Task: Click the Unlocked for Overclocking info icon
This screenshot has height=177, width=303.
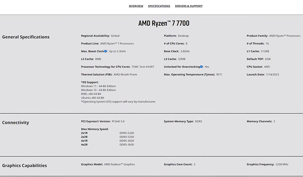Action: [x=201, y=67]
